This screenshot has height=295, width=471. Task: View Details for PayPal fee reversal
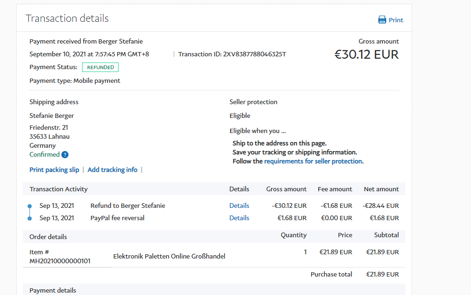pyautogui.click(x=239, y=218)
